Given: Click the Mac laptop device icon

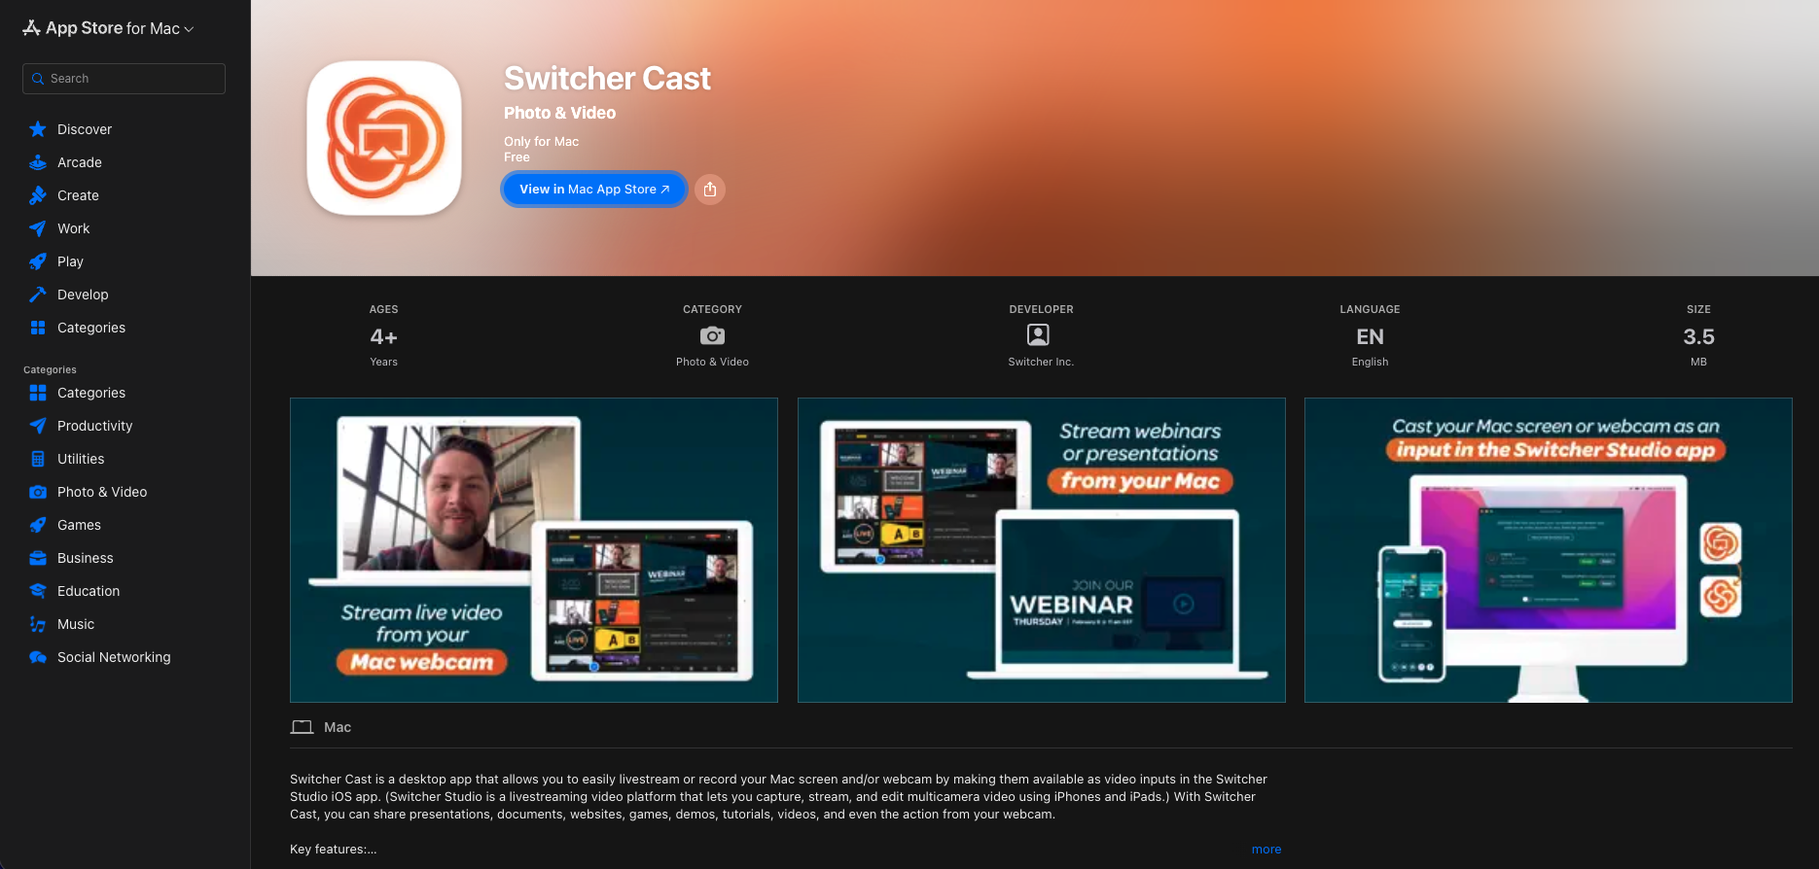Looking at the screenshot, I should point(302,727).
